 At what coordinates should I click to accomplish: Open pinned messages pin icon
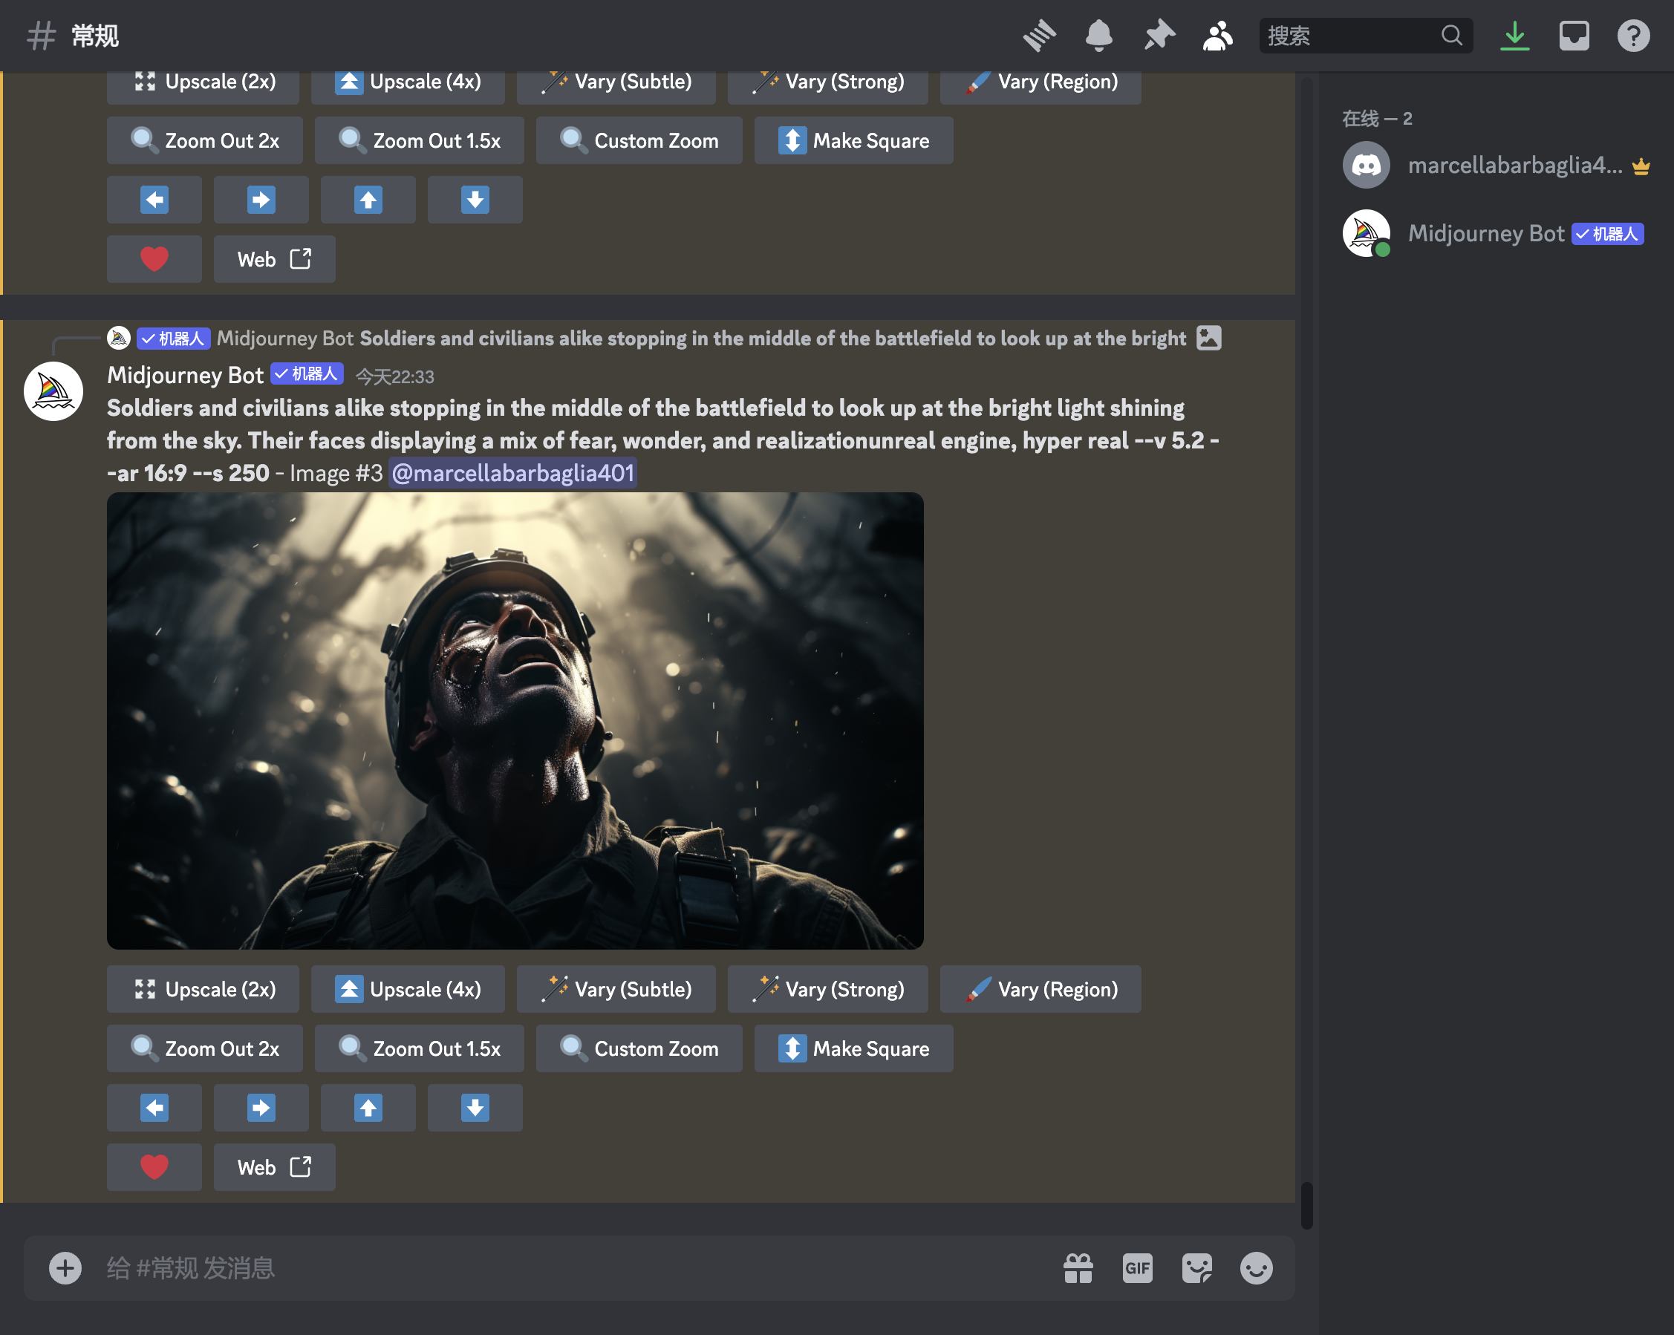click(x=1159, y=36)
